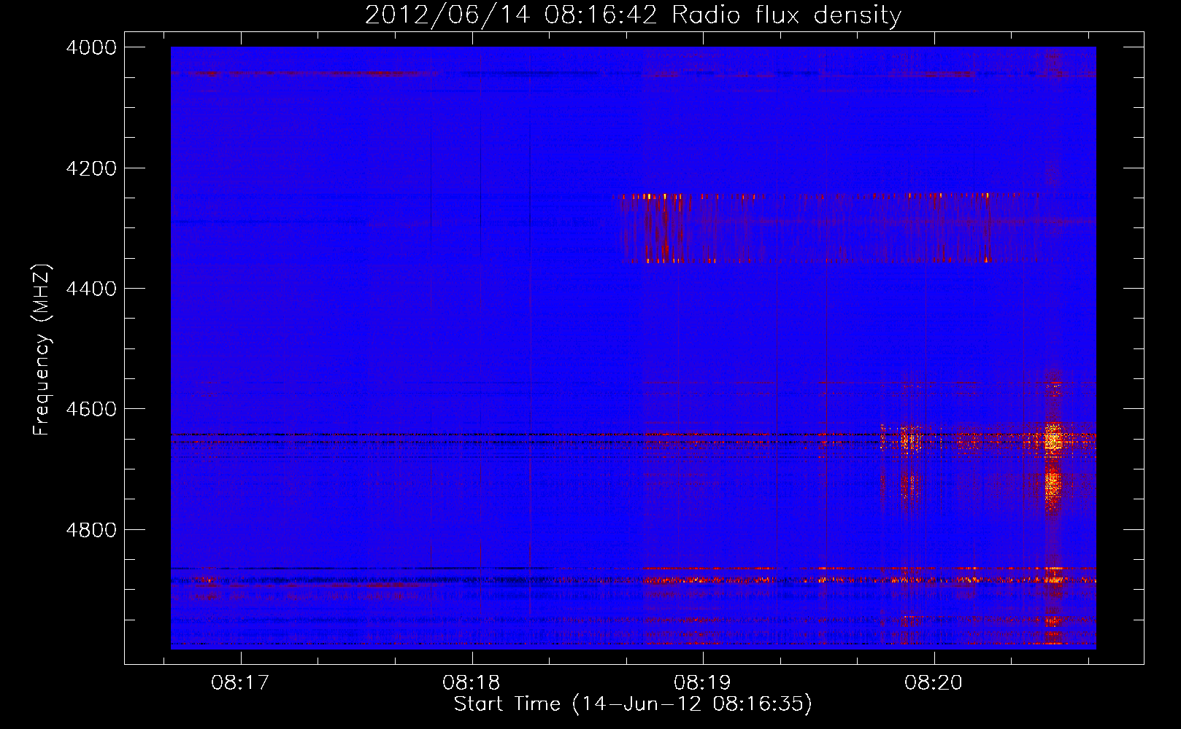Select the '4200' frequency axis label
This screenshot has width=1181, height=729.
(91, 168)
